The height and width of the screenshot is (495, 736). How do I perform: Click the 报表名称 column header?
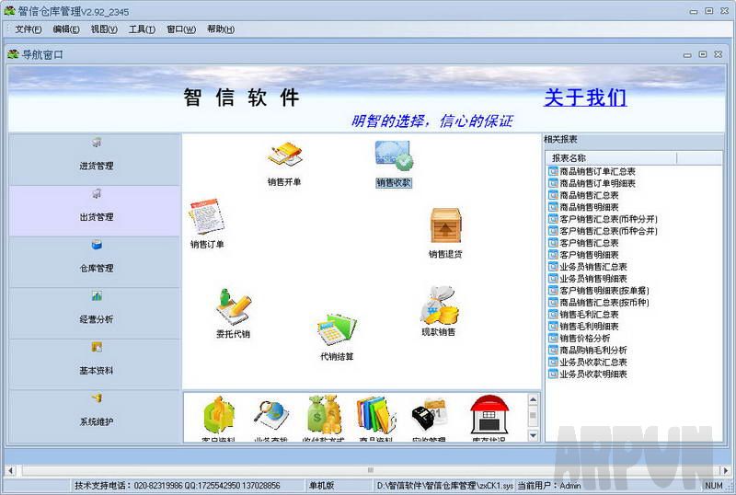tap(611, 158)
